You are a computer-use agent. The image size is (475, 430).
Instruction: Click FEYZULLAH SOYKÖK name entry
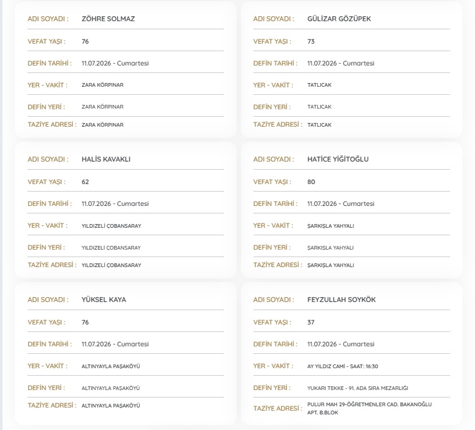tap(341, 300)
